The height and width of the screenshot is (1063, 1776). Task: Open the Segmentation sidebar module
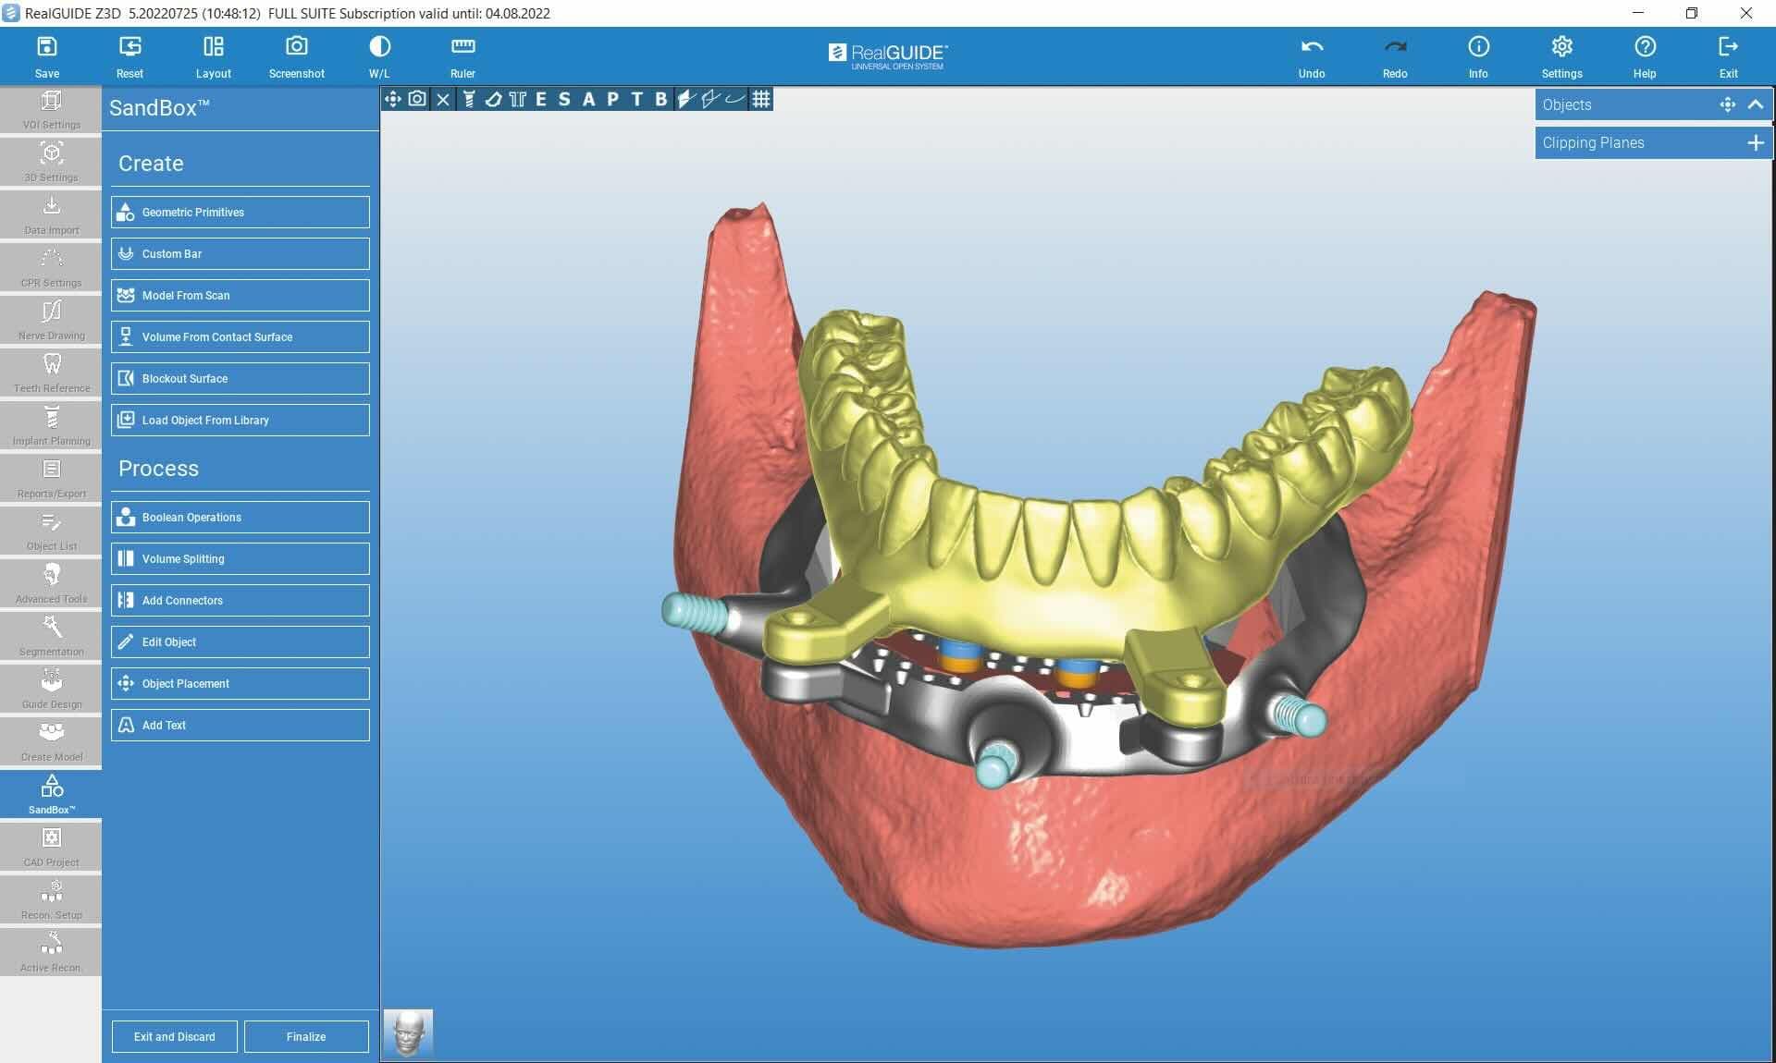coord(51,637)
